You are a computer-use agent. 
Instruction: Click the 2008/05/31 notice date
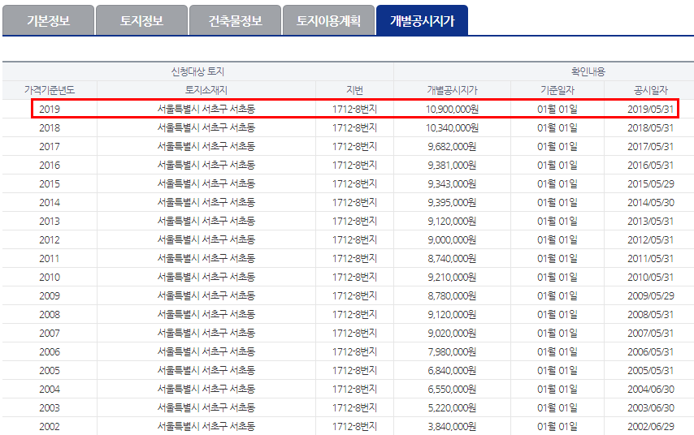(651, 314)
